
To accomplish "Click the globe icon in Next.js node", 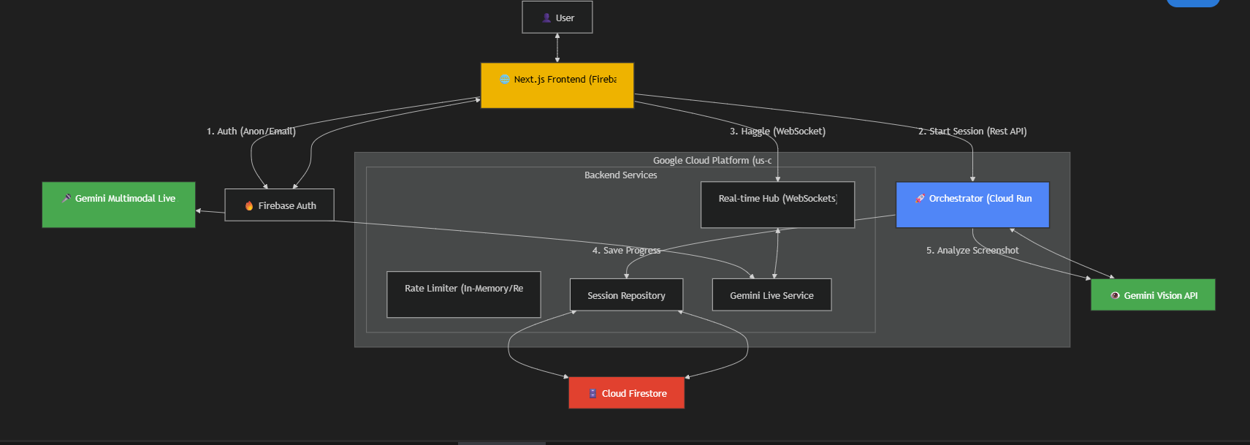I will tap(504, 79).
